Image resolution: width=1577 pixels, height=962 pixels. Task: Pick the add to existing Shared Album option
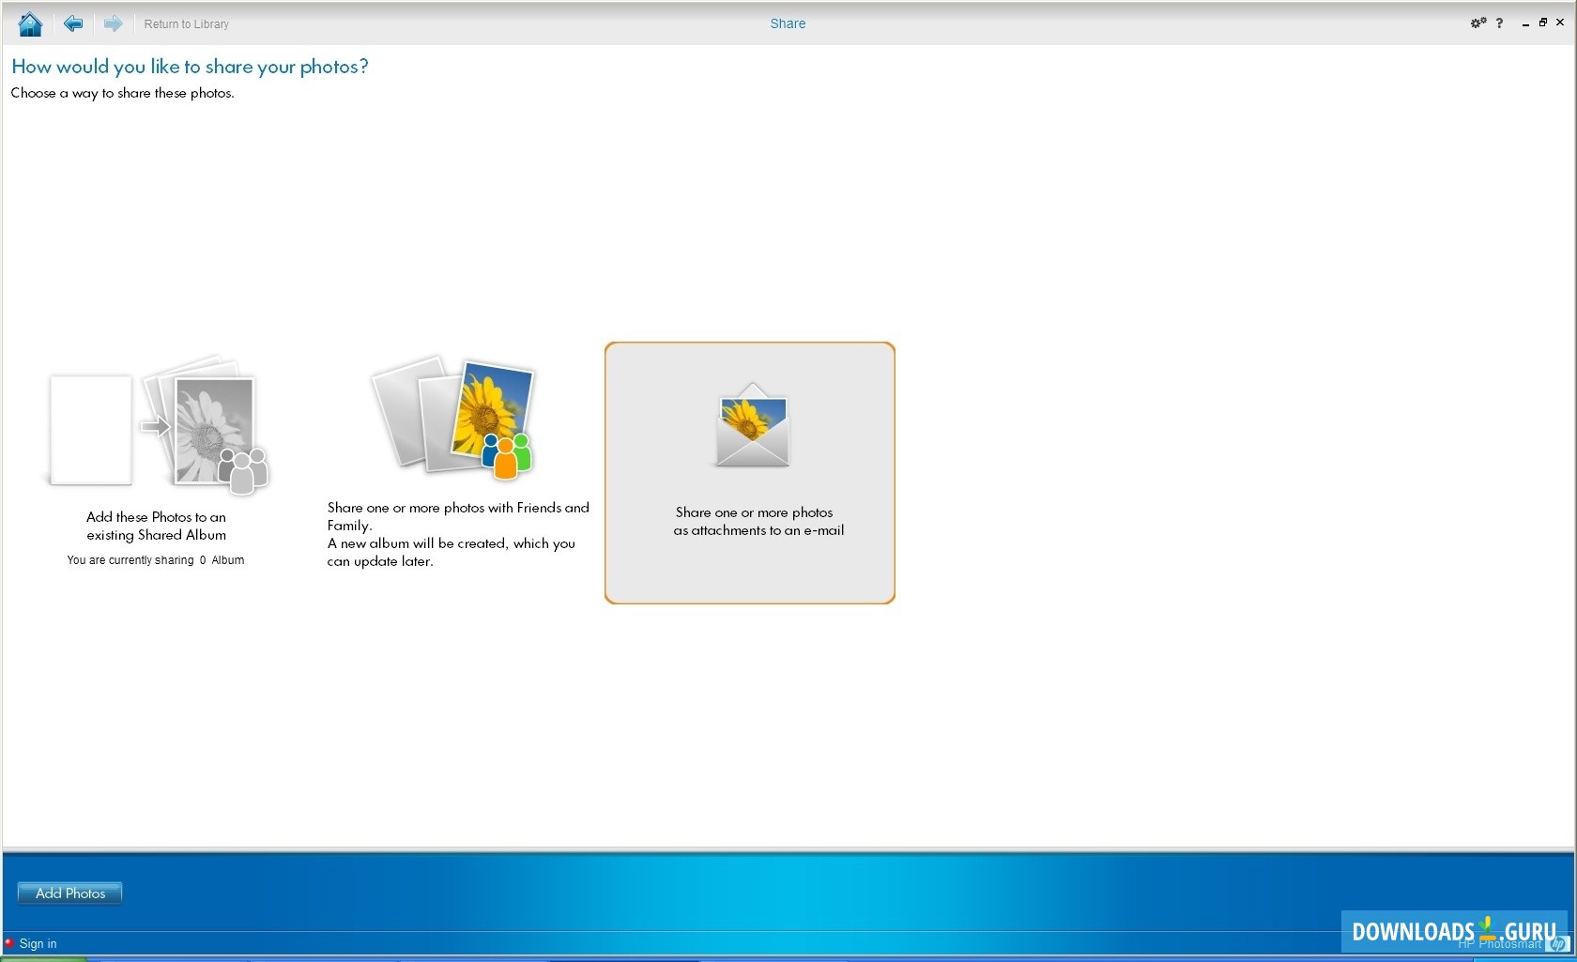pyautogui.click(x=157, y=460)
